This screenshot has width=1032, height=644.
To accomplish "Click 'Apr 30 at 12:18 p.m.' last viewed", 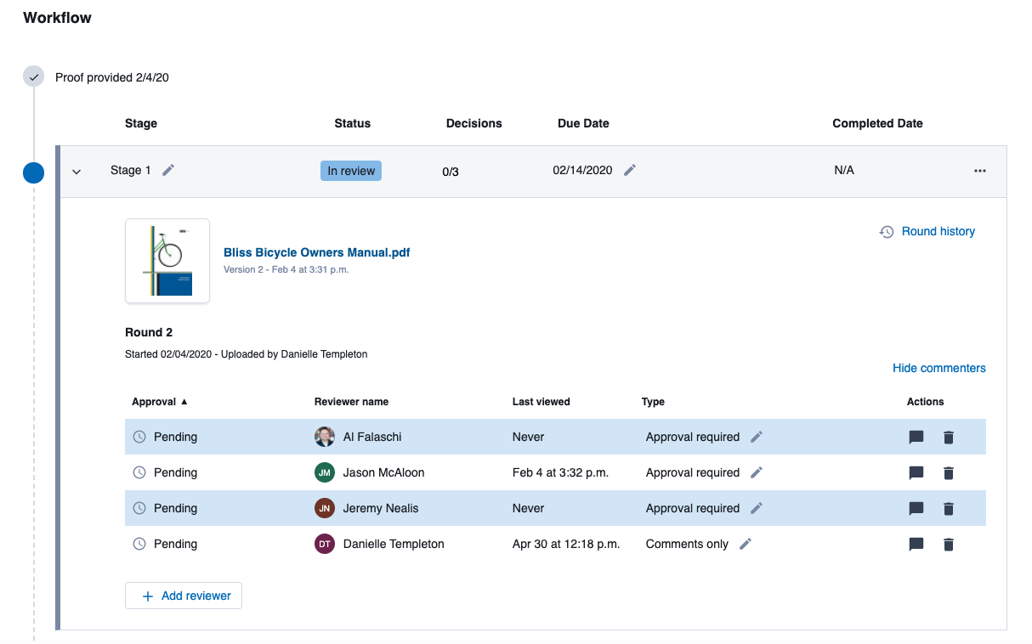I will (x=566, y=544).
